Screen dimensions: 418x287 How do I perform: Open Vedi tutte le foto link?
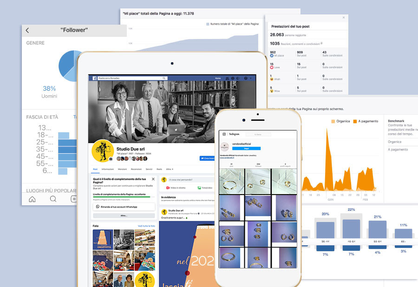click(146, 226)
